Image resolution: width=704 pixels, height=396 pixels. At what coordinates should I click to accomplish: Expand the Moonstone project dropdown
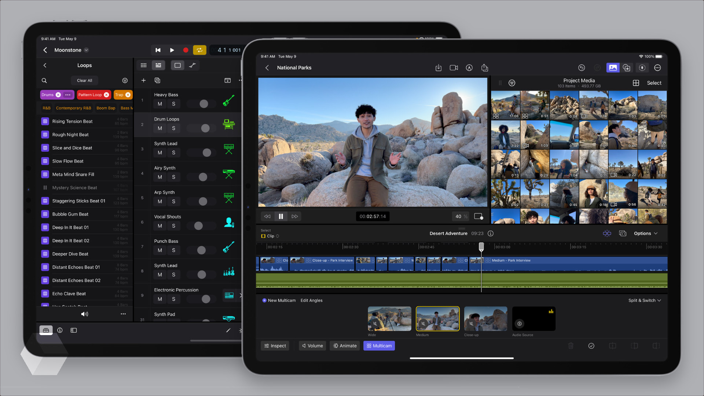pos(86,50)
